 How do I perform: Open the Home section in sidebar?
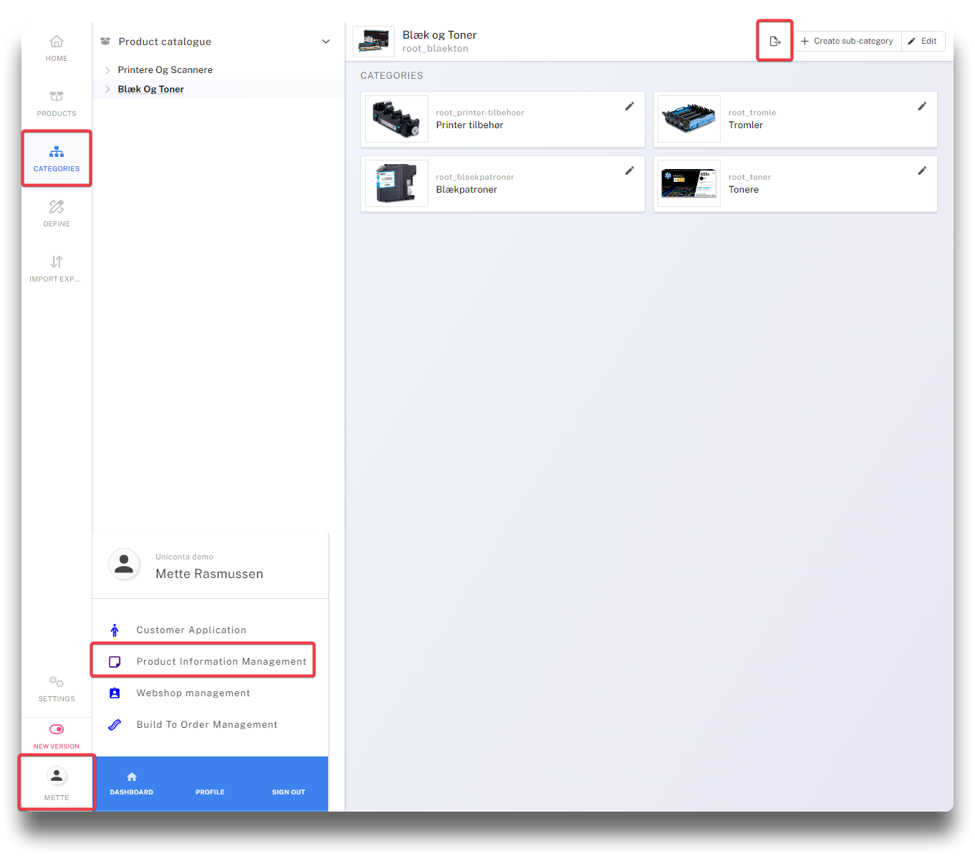pos(57,48)
